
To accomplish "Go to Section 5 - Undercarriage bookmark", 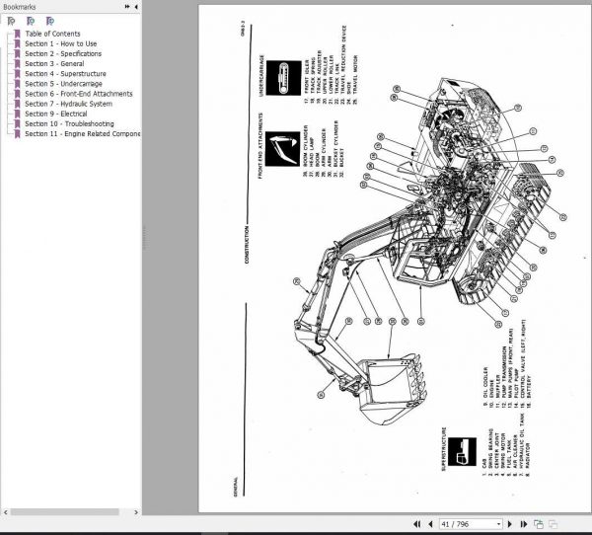I will pyautogui.click(x=63, y=84).
